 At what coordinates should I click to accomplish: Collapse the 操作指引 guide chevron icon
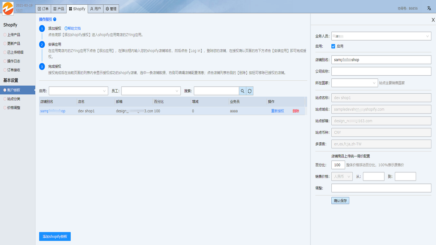tap(55, 19)
